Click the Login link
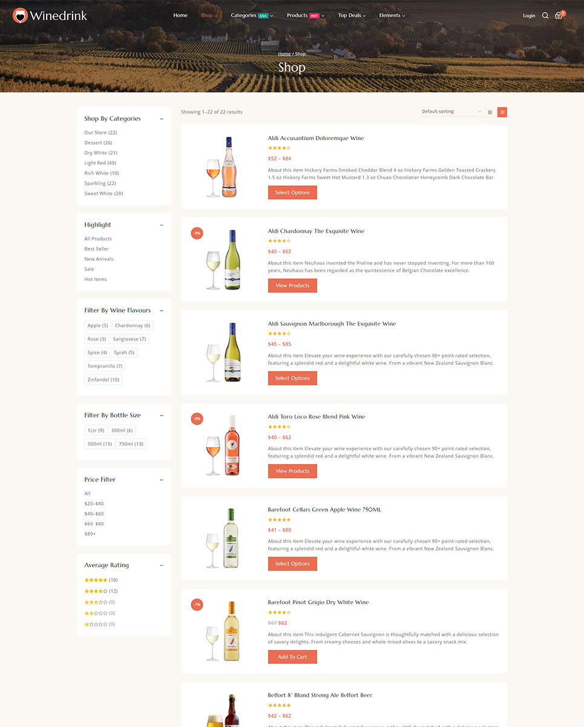Image resolution: width=584 pixels, height=727 pixels. pos(529,16)
